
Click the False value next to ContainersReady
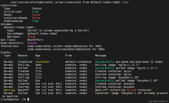tap(36, 18)
